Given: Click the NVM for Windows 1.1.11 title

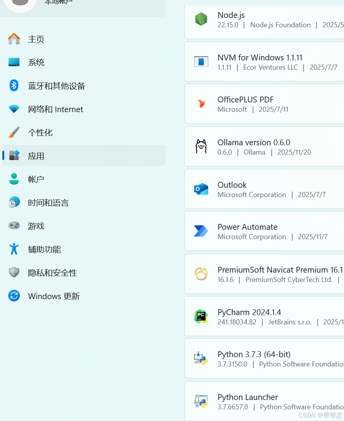Looking at the screenshot, I should pos(260,57).
